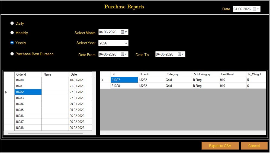Click N_Weight column header
This screenshot has width=270, height=153.
click(x=256, y=74)
